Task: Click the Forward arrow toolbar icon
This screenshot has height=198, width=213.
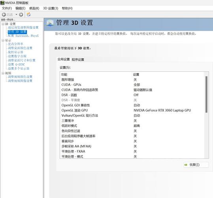Action: [21, 14]
